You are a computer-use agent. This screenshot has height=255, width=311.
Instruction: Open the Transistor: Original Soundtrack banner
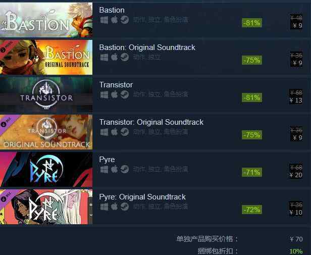[46, 132]
